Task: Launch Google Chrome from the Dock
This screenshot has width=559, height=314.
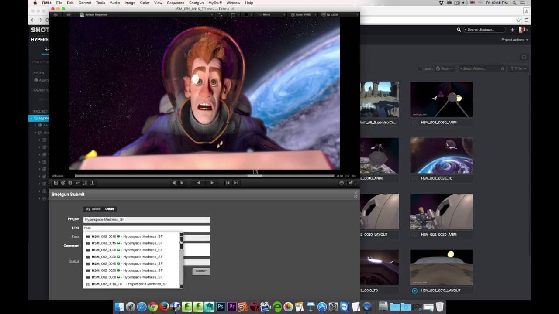Action: point(153,307)
